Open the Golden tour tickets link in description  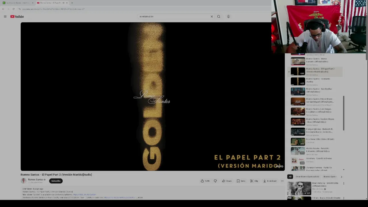coord(119,198)
